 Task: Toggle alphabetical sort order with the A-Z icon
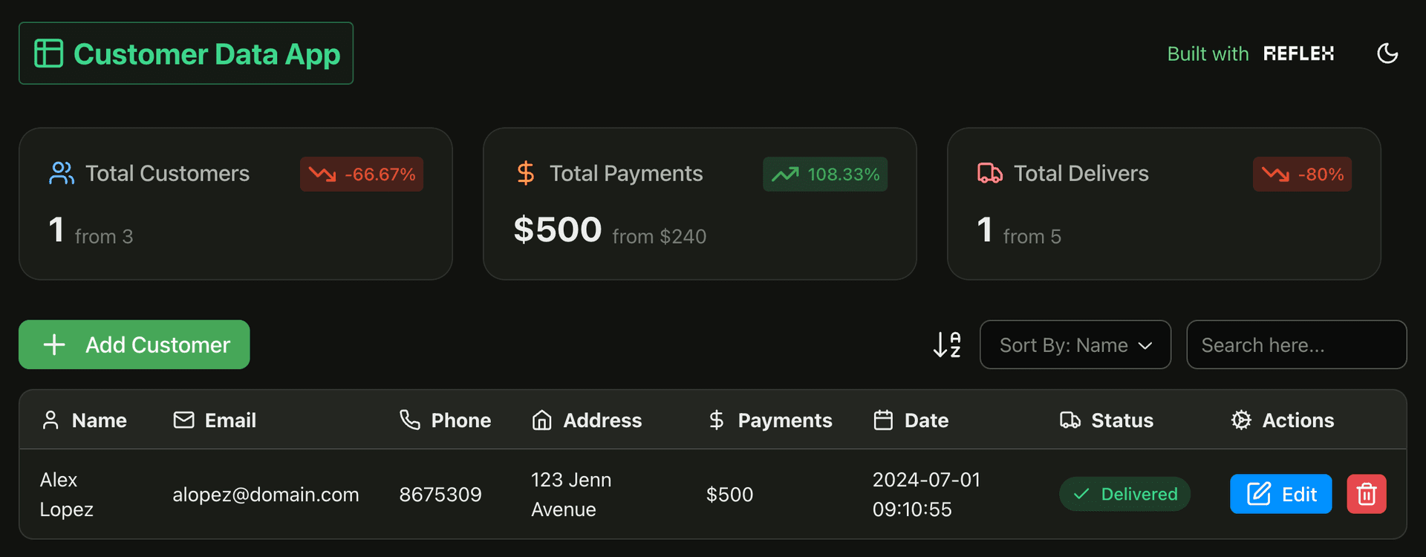(x=947, y=345)
